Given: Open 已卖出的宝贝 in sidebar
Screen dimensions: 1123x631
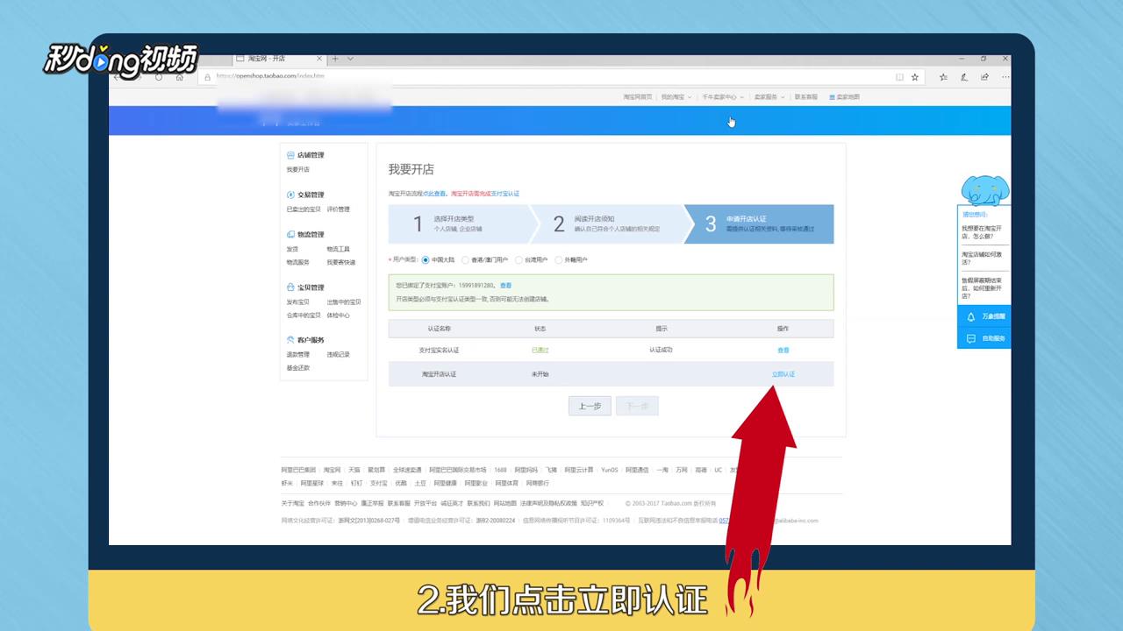Looking at the screenshot, I should pyautogui.click(x=304, y=209).
